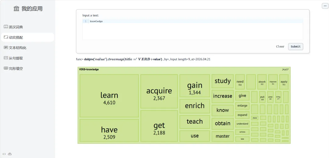The height and width of the screenshot is (158, 329).
Task: Clear the text input
Action: (280, 47)
